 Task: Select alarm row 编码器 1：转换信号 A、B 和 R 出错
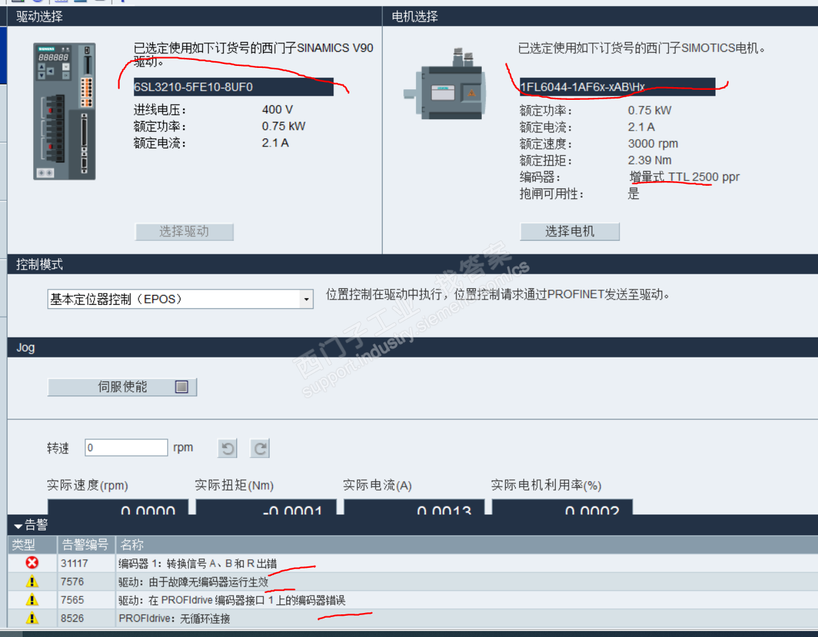tap(413, 563)
